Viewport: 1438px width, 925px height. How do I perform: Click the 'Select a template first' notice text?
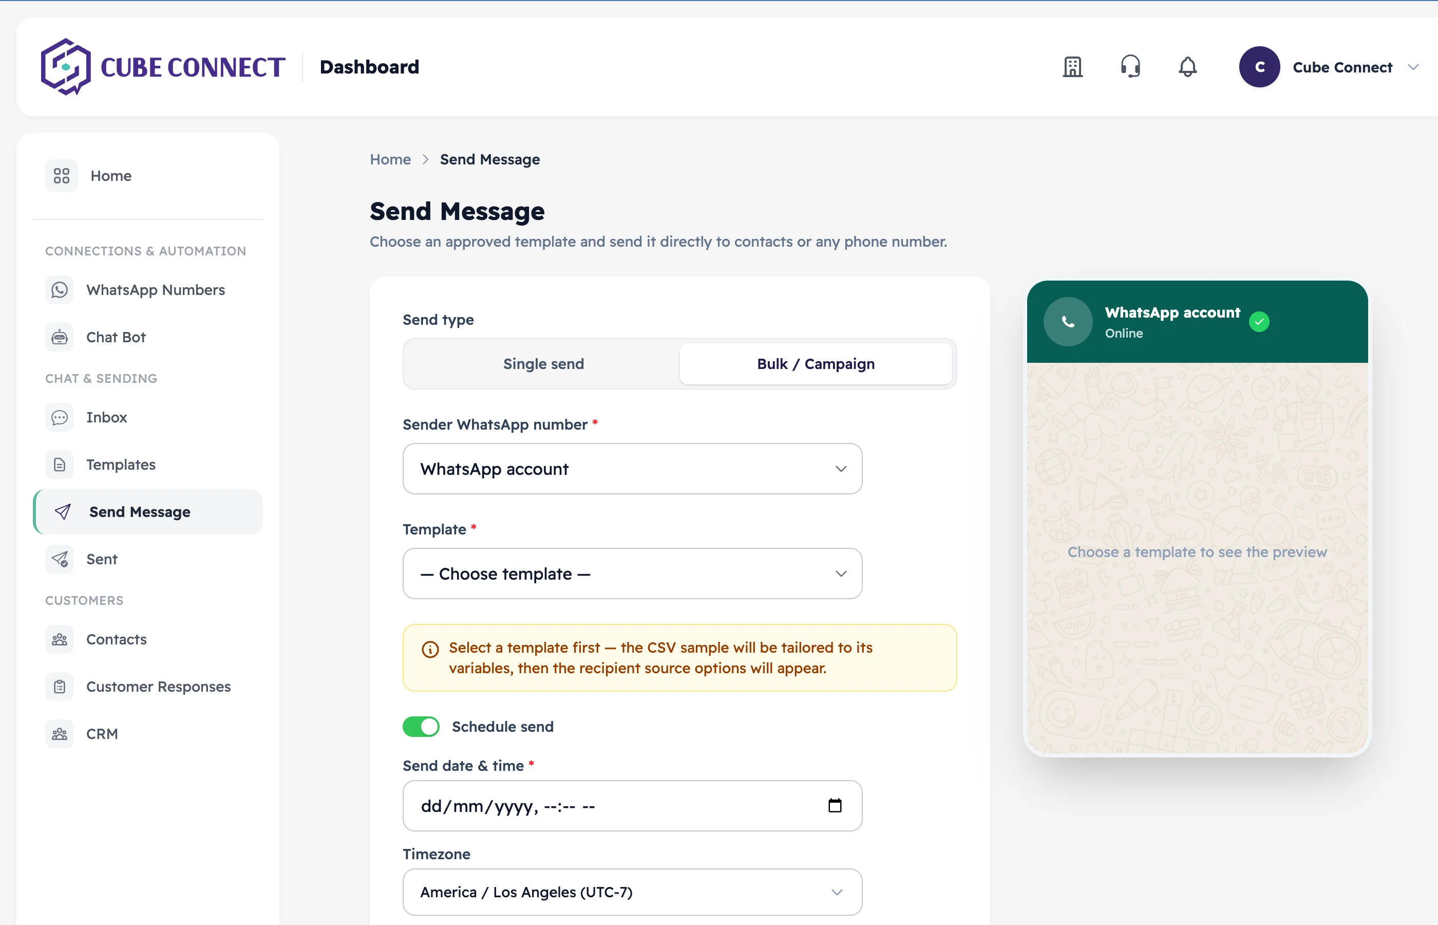pos(661,658)
